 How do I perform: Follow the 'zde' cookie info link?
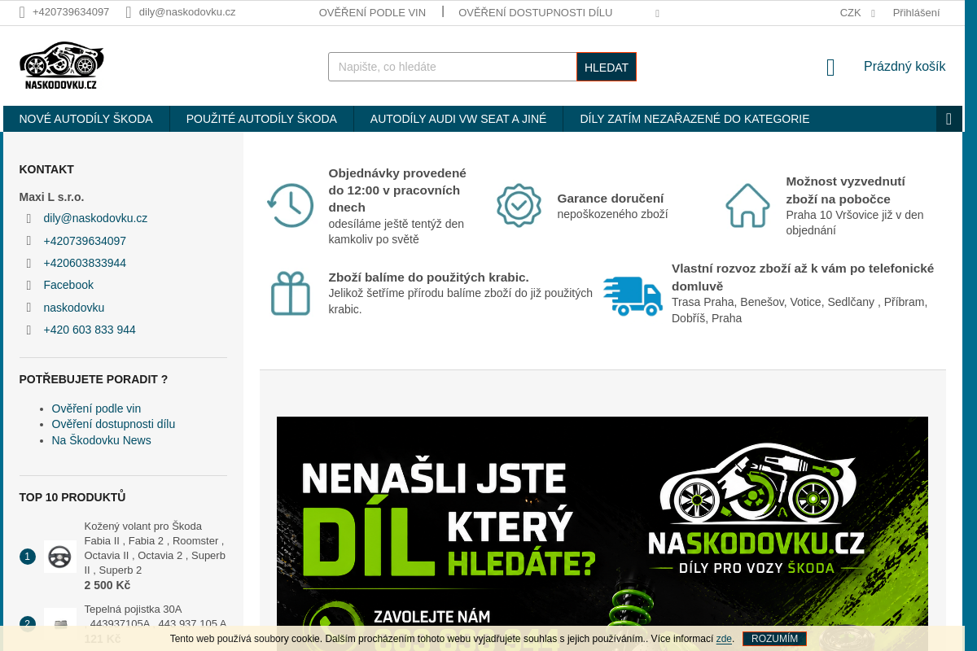pyautogui.click(x=724, y=639)
